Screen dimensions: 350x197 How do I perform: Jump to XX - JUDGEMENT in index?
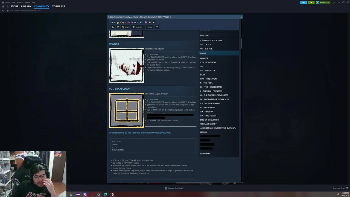(x=208, y=62)
